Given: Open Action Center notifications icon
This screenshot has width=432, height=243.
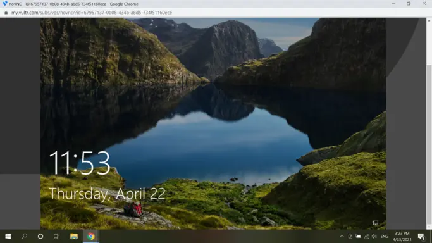Looking at the screenshot, I should (x=421, y=237).
